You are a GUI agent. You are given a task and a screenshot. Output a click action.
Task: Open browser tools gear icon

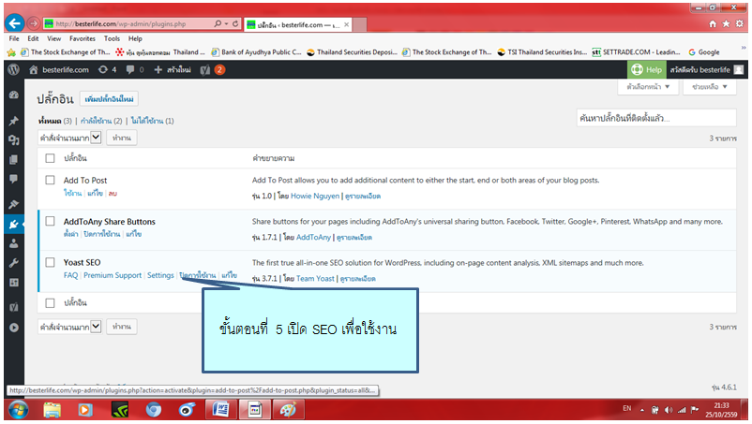click(740, 24)
